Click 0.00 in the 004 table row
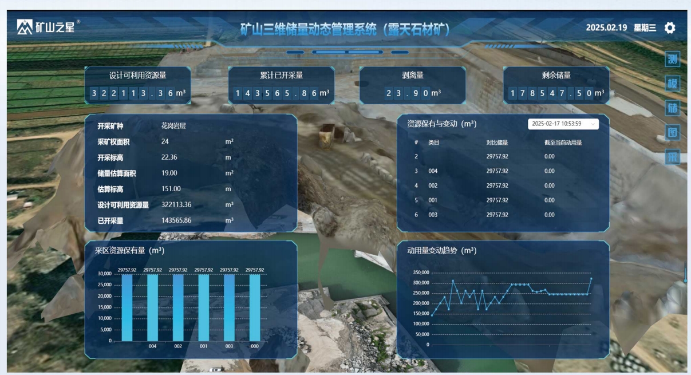 [x=550, y=171]
